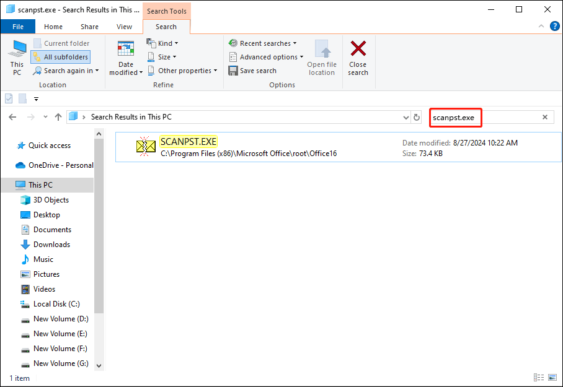Image resolution: width=563 pixels, height=387 pixels.
Task: Click the address bar path text
Action: pos(131,117)
